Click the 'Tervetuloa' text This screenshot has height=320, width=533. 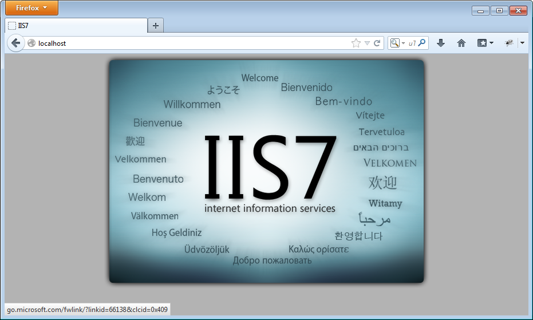click(x=382, y=132)
